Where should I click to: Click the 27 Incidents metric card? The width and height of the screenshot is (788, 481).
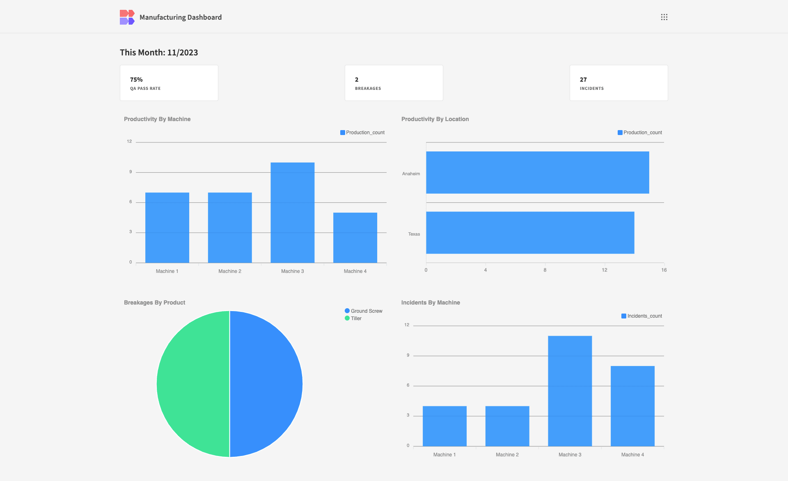(x=618, y=82)
